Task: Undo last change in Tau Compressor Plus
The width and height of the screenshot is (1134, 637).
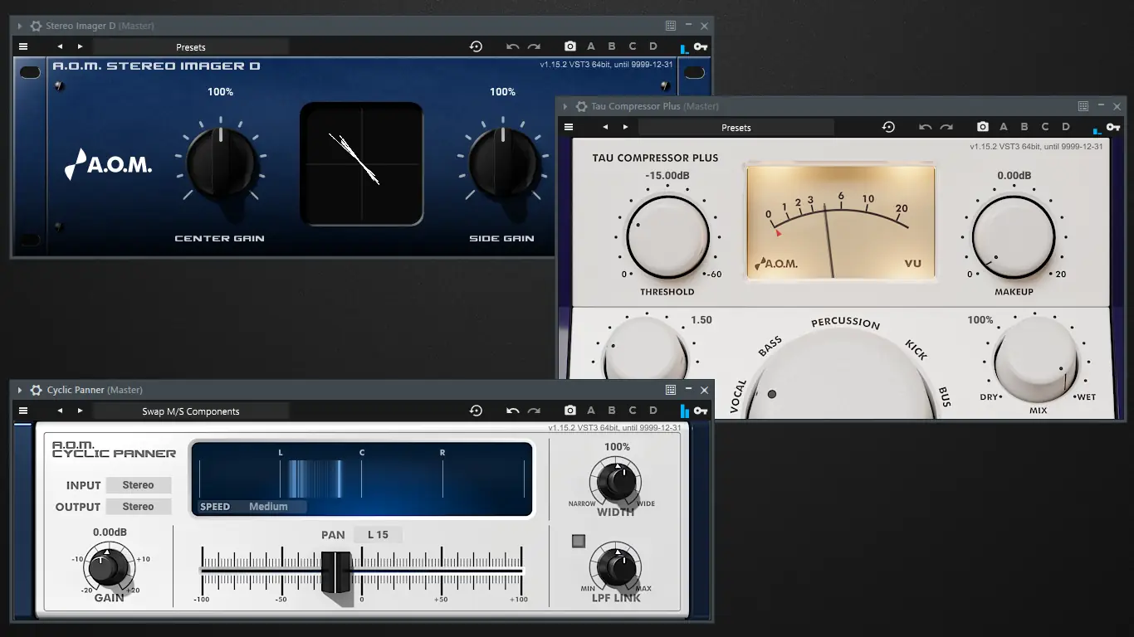Action: coord(925,127)
